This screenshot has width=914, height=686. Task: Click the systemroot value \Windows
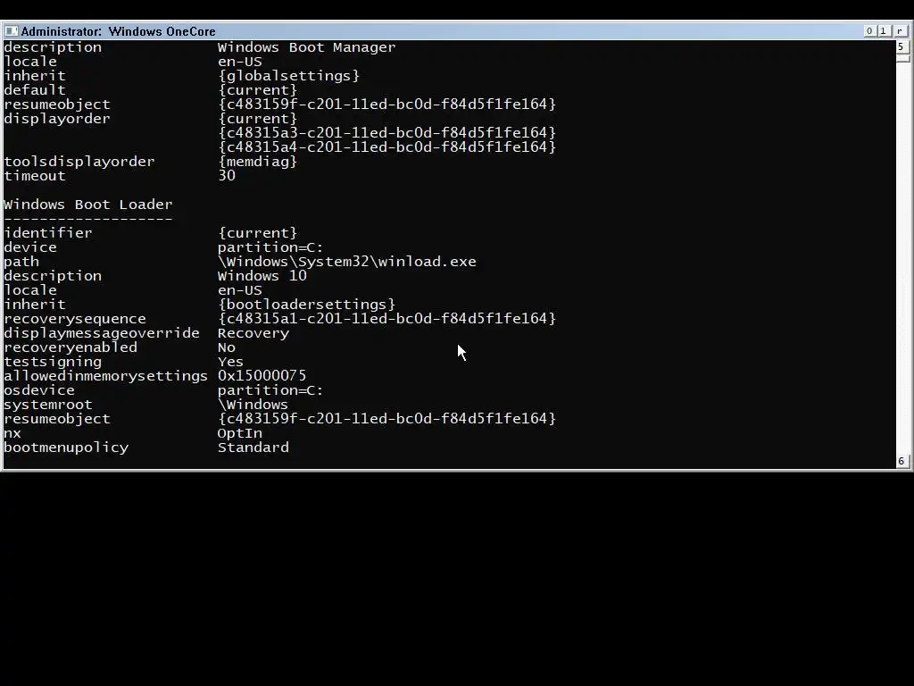pos(253,405)
